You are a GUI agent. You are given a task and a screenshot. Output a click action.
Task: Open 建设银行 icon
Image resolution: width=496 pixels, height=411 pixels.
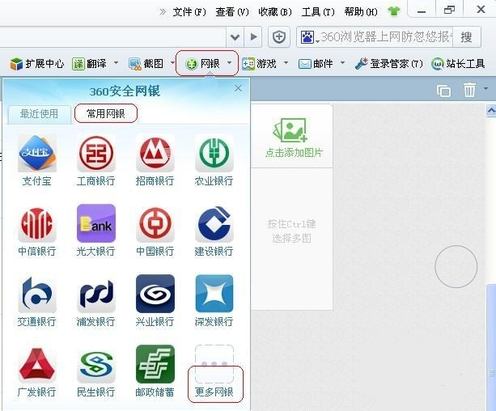pos(214,223)
